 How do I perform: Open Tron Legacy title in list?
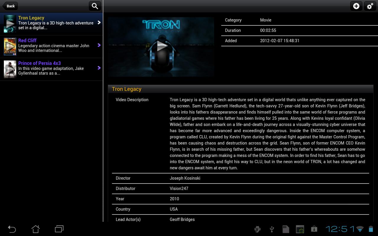(31, 18)
